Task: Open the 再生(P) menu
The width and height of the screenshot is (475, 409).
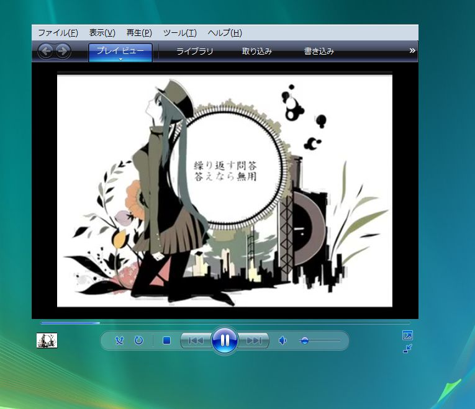Action: (139, 33)
